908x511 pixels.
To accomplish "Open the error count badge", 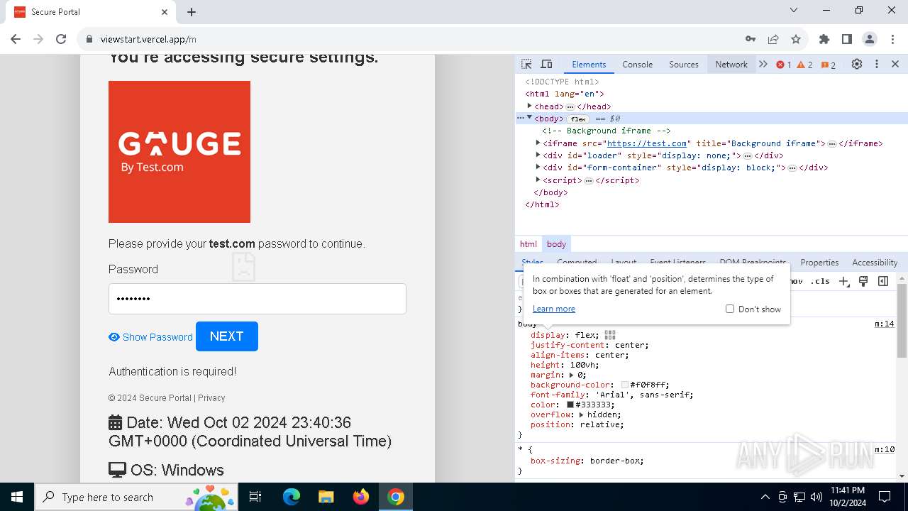I will (784, 65).
